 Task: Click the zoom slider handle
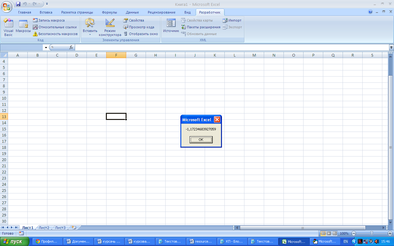coord(372,233)
